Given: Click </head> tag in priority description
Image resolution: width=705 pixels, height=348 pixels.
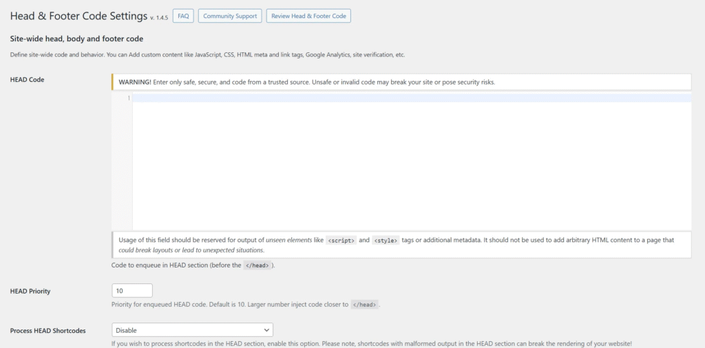Looking at the screenshot, I should click(364, 305).
